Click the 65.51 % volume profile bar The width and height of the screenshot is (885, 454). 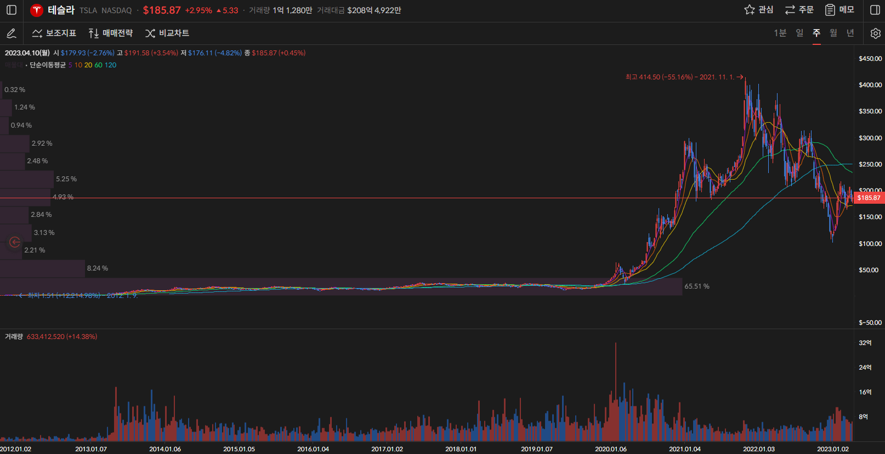click(x=341, y=286)
